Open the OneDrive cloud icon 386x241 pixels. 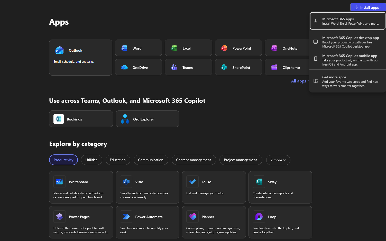pos(124,67)
